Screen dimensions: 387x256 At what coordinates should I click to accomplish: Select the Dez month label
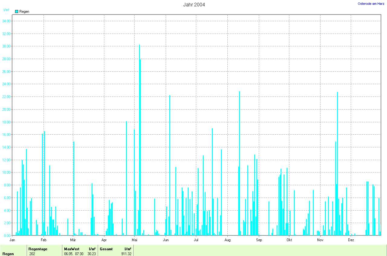point(351,240)
